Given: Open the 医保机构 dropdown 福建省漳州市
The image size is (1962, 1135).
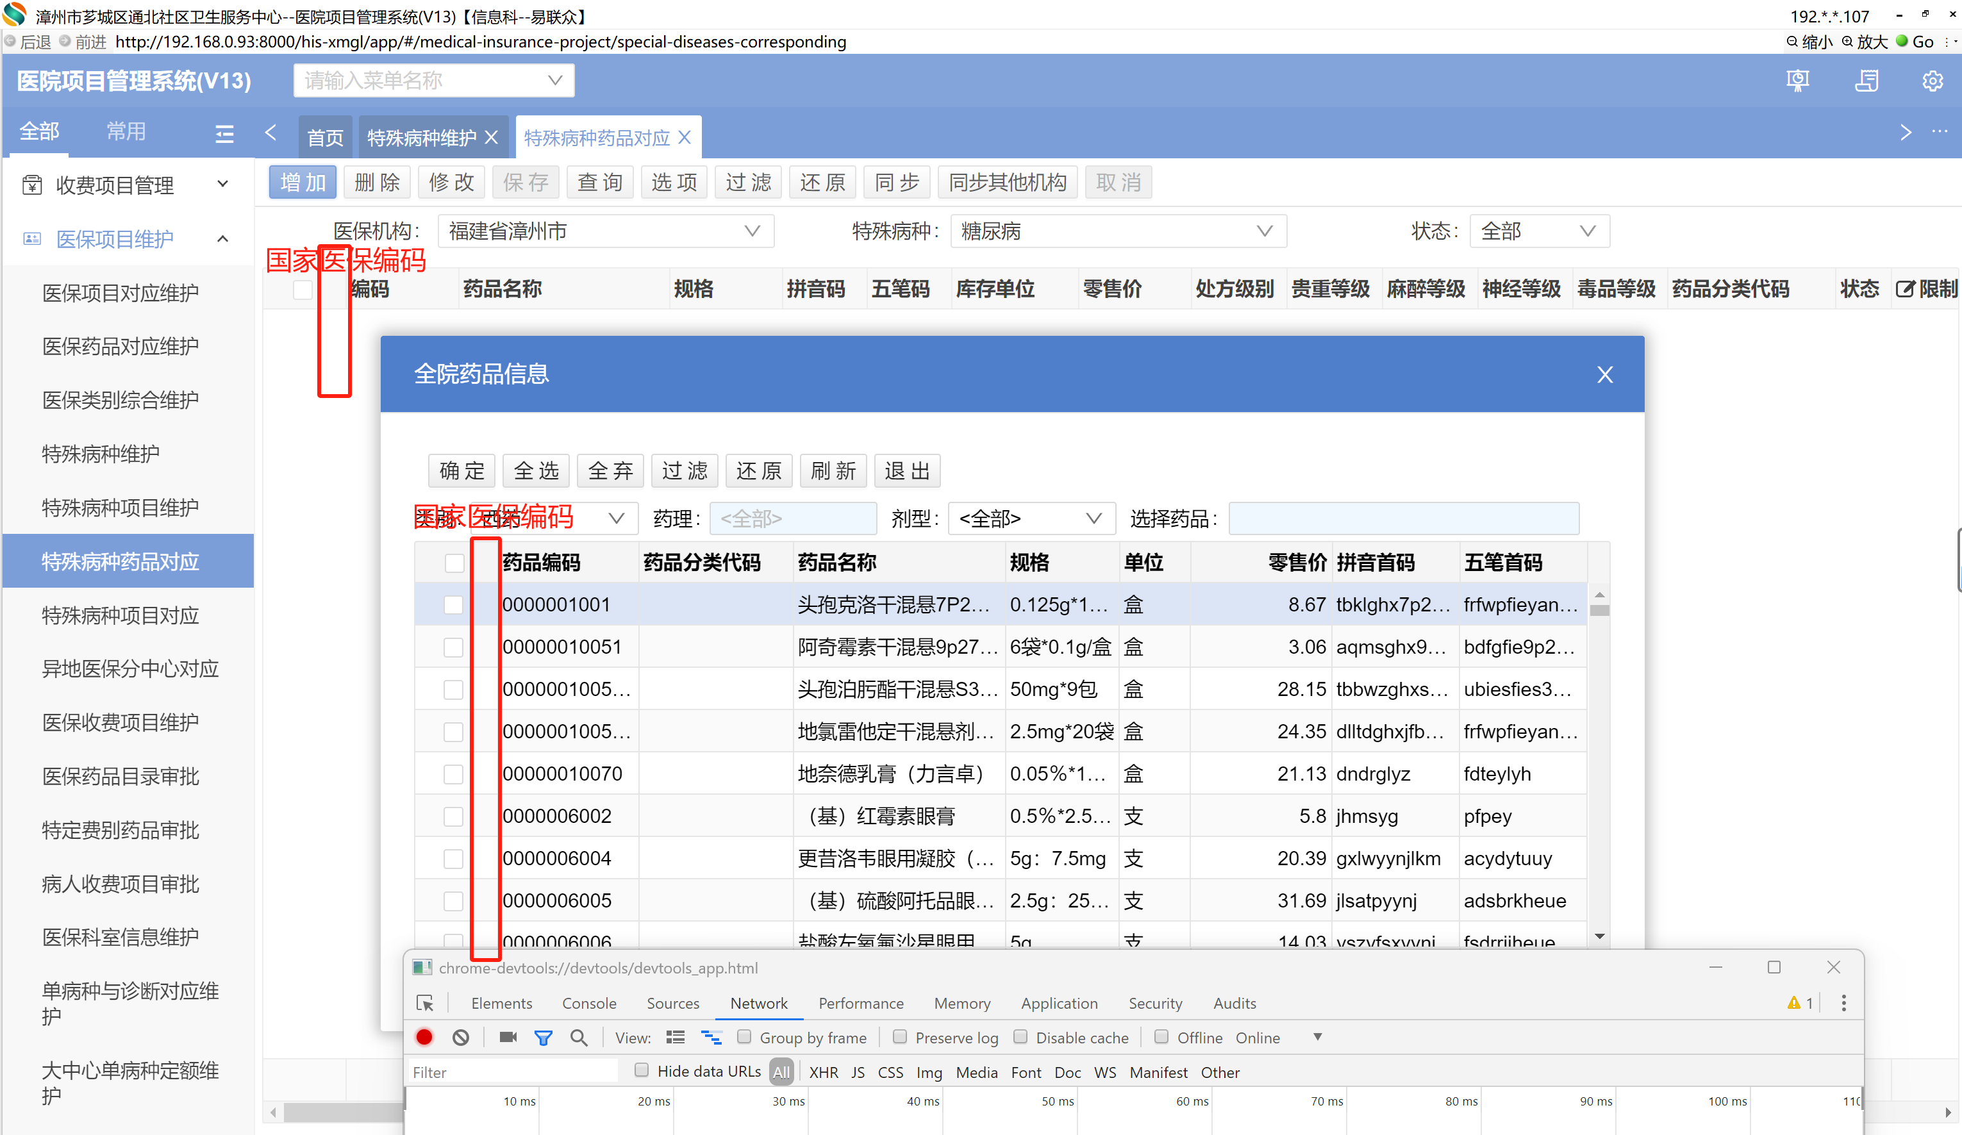Looking at the screenshot, I should [x=605, y=231].
